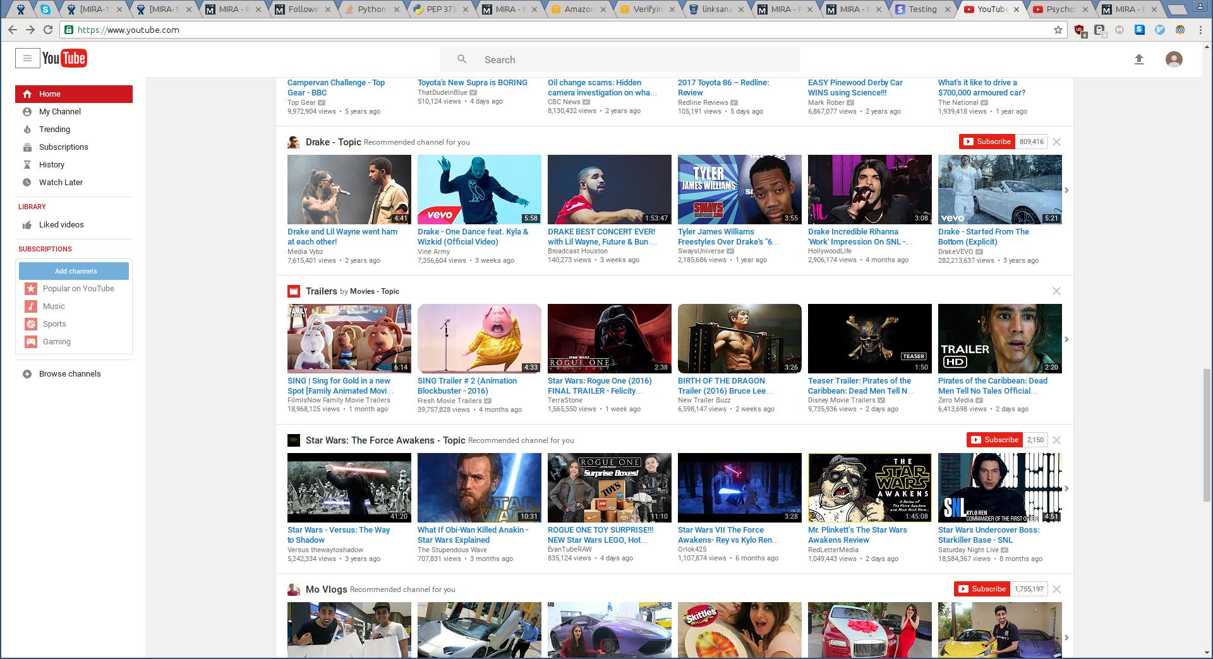Open 'What If Obi-Wan Killed Anakin' link
Viewport: 1213px width, 659px height.
(x=473, y=535)
